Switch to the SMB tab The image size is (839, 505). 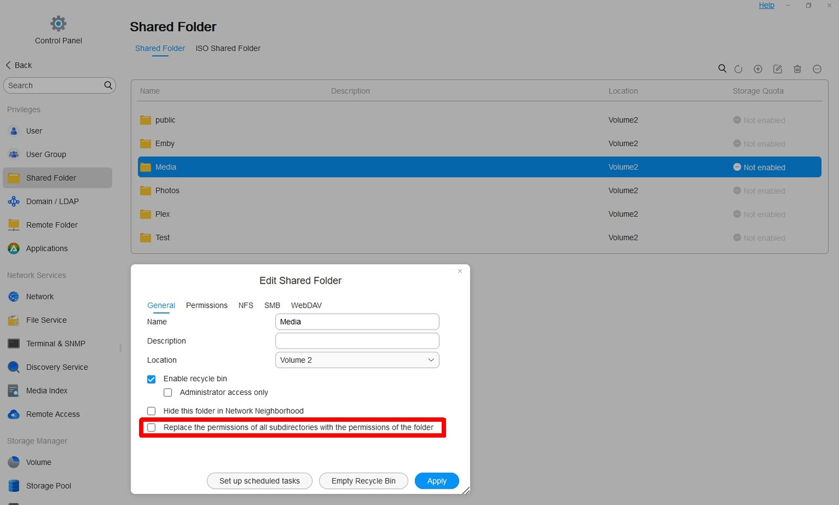[x=272, y=306]
